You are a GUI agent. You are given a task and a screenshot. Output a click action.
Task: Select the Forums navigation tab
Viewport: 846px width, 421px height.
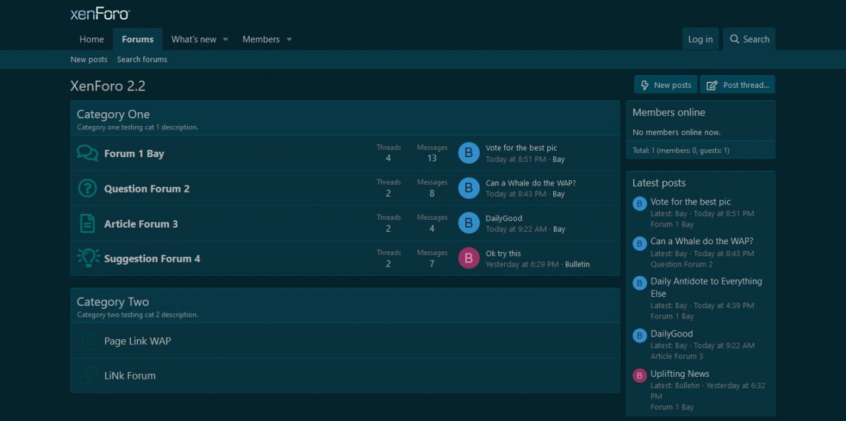pyautogui.click(x=137, y=40)
